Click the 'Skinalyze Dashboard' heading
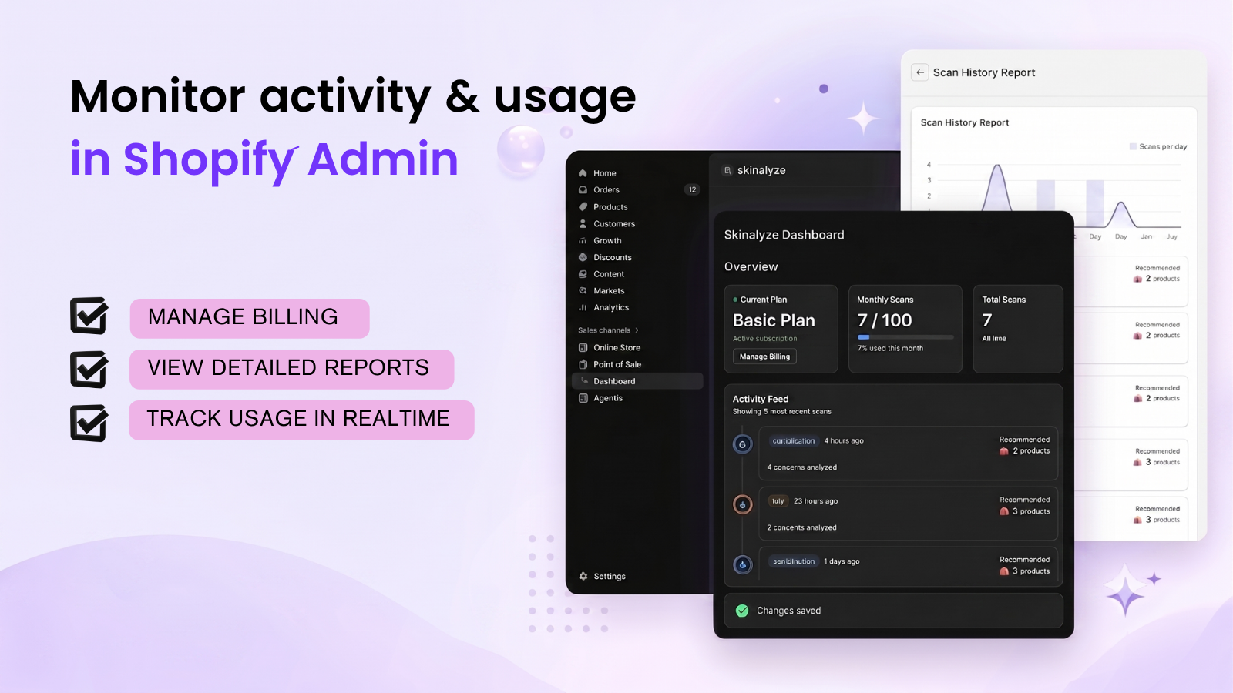The image size is (1233, 693). pyautogui.click(x=784, y=235)
